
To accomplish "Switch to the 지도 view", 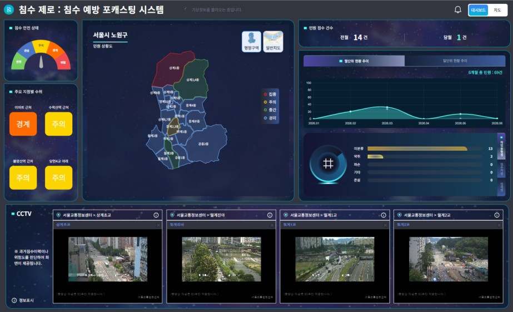I will click(x=497, y=10).
